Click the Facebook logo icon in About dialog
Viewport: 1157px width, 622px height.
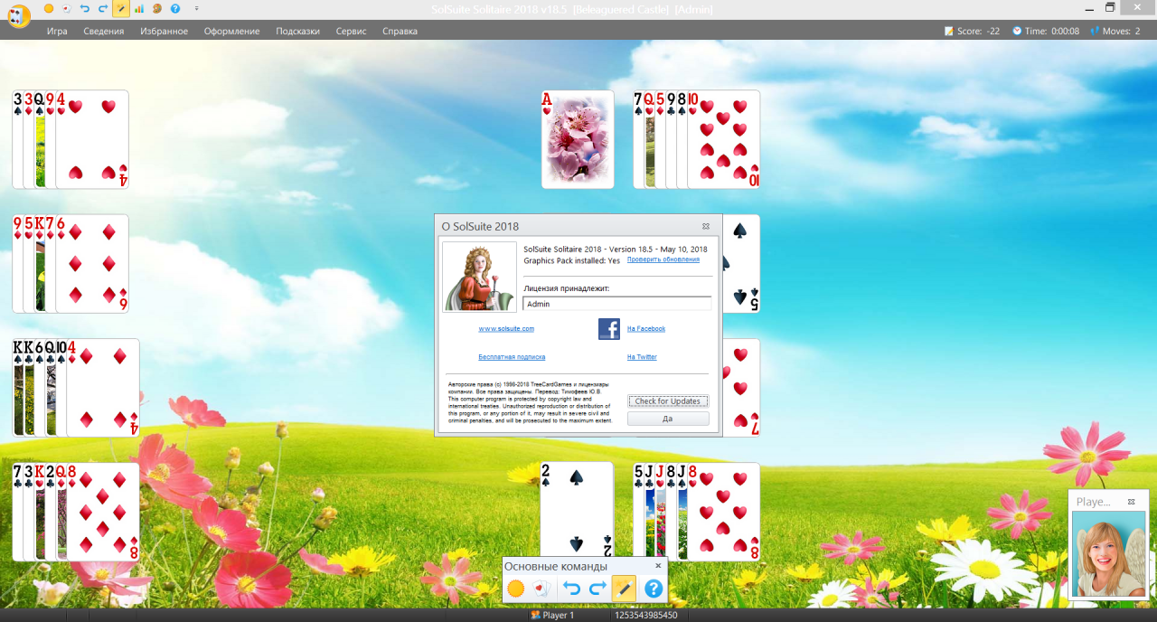coord(609,329)
